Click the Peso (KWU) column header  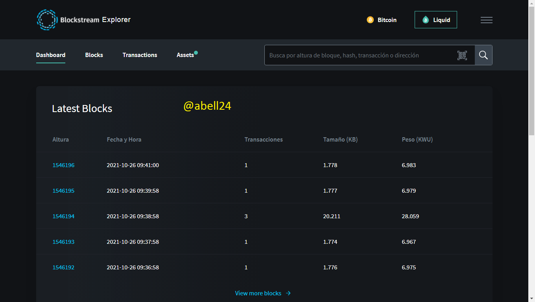click(417, 140)
